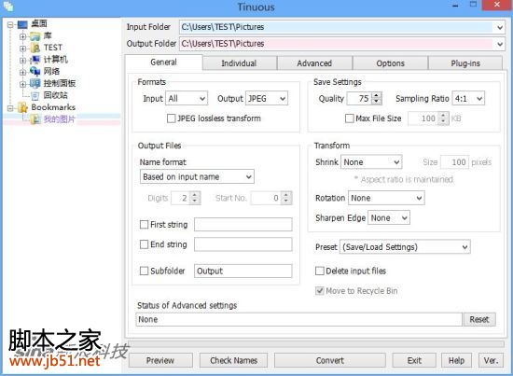The height and width of the screenshot is (376, 513).
Task: Open the Name format dropdown
Action: point(197,176)
